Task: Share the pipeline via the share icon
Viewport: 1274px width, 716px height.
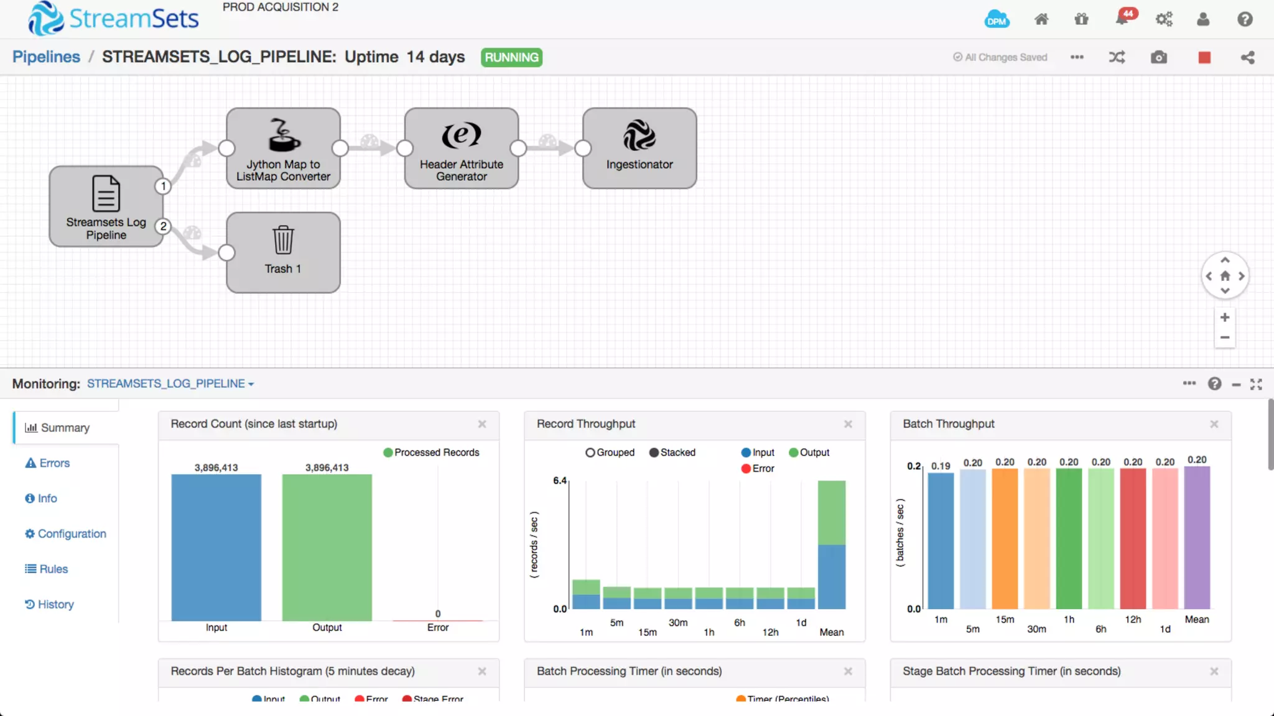Action: point(1247,57)
